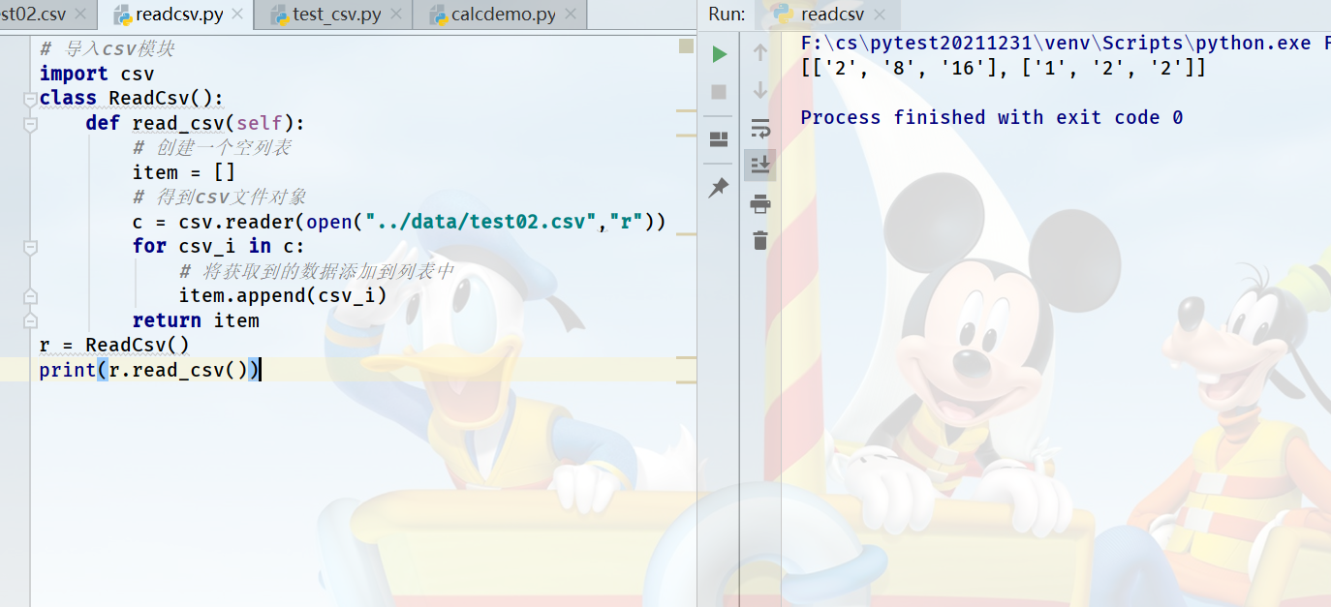Click the '# 将获取到的数据添加到列表中' comment
The width and height of the screenshot is (1331, 607).
point(316,271)
